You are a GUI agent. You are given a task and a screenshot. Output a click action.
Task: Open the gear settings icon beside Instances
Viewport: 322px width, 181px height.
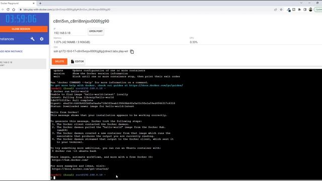(x=42, y=39)
